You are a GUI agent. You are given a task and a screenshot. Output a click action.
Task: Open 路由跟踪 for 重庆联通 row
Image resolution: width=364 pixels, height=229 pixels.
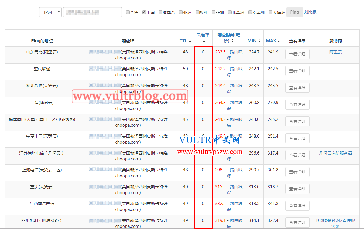236,69
